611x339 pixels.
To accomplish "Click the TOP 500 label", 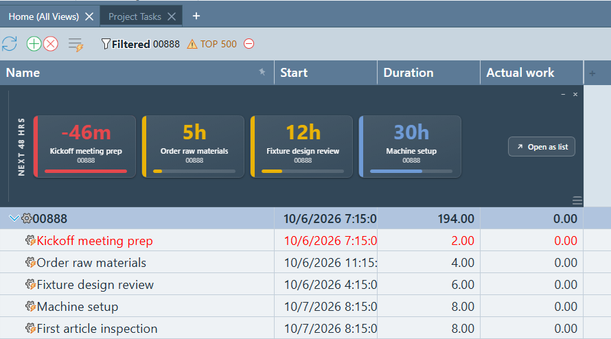I will coord(218,44).
